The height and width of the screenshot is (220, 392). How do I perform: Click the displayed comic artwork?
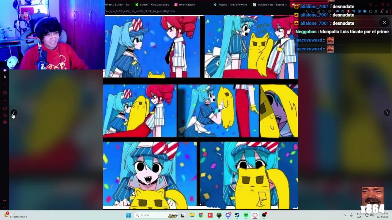tap(200, 112)
